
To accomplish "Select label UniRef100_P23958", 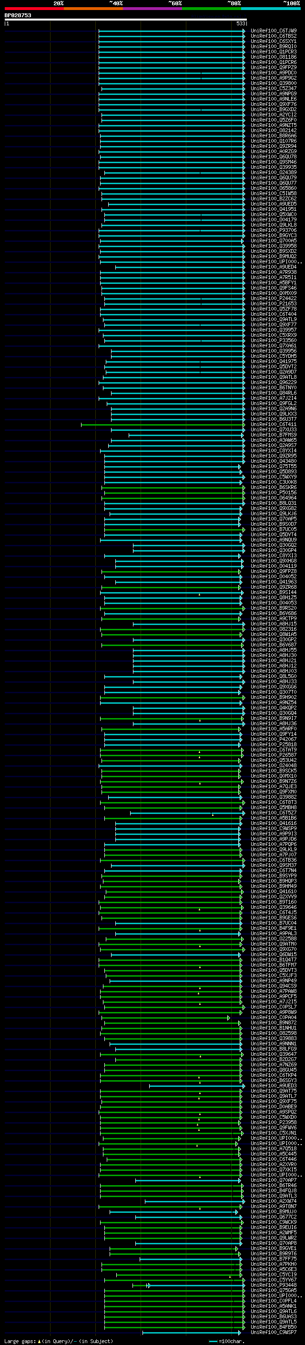I will click(x=274, y=1122).
